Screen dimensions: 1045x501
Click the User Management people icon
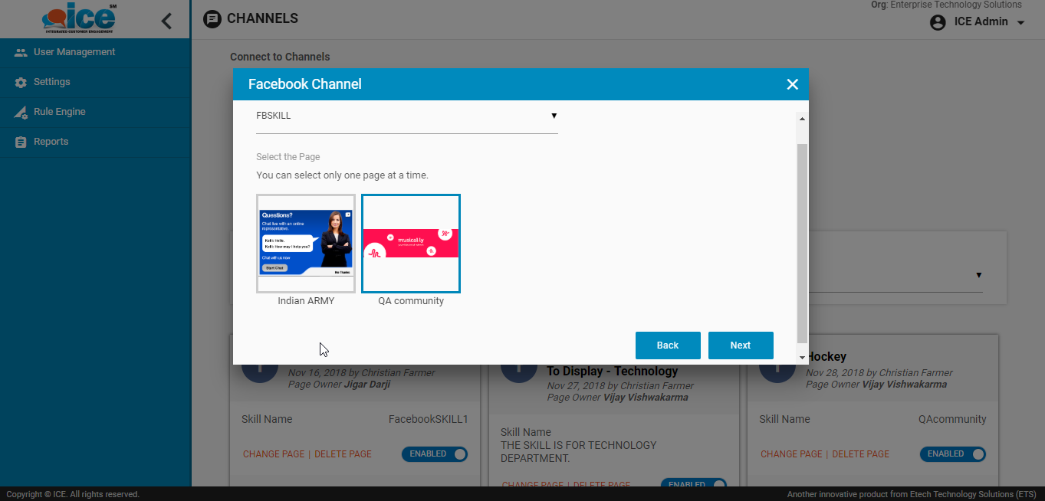click(21, 53)
